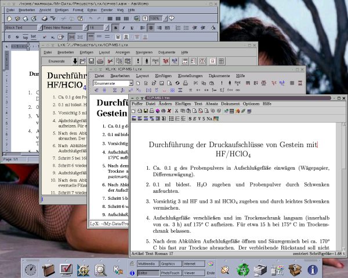The width and height of the screenshot is (348, 278).
Task: Toggle Italic in AbiWord toolbar
Action: tap(124, 28)
